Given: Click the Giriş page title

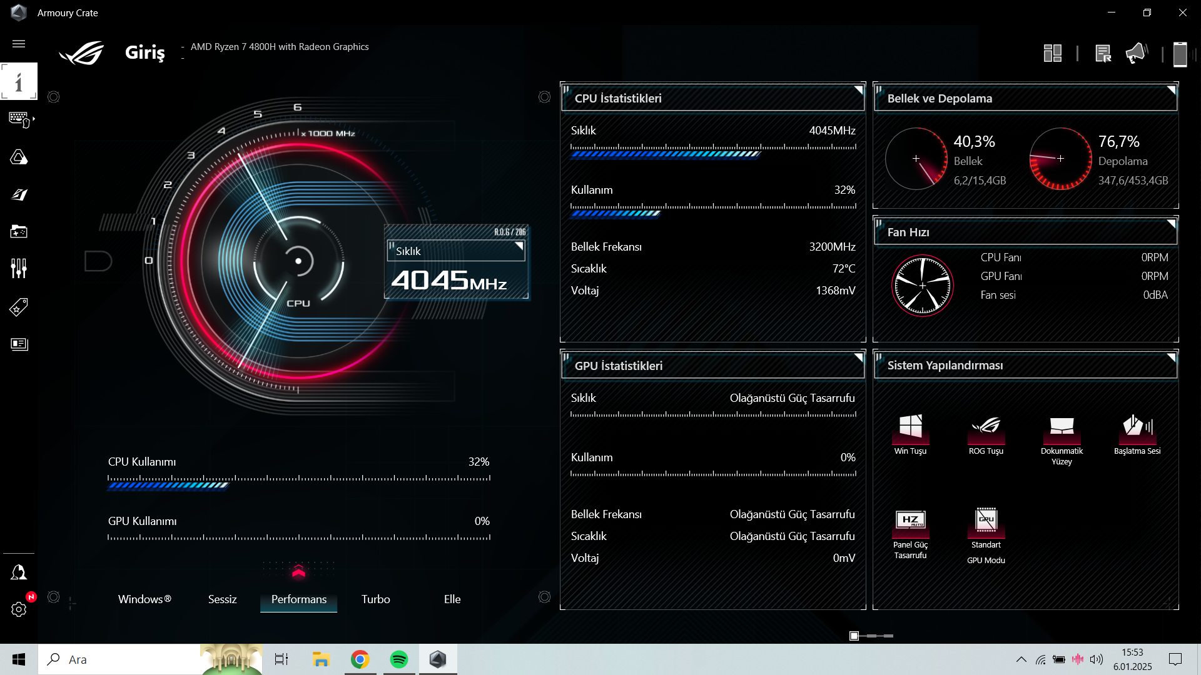Looking at the screenshot, I should point(144,52).
